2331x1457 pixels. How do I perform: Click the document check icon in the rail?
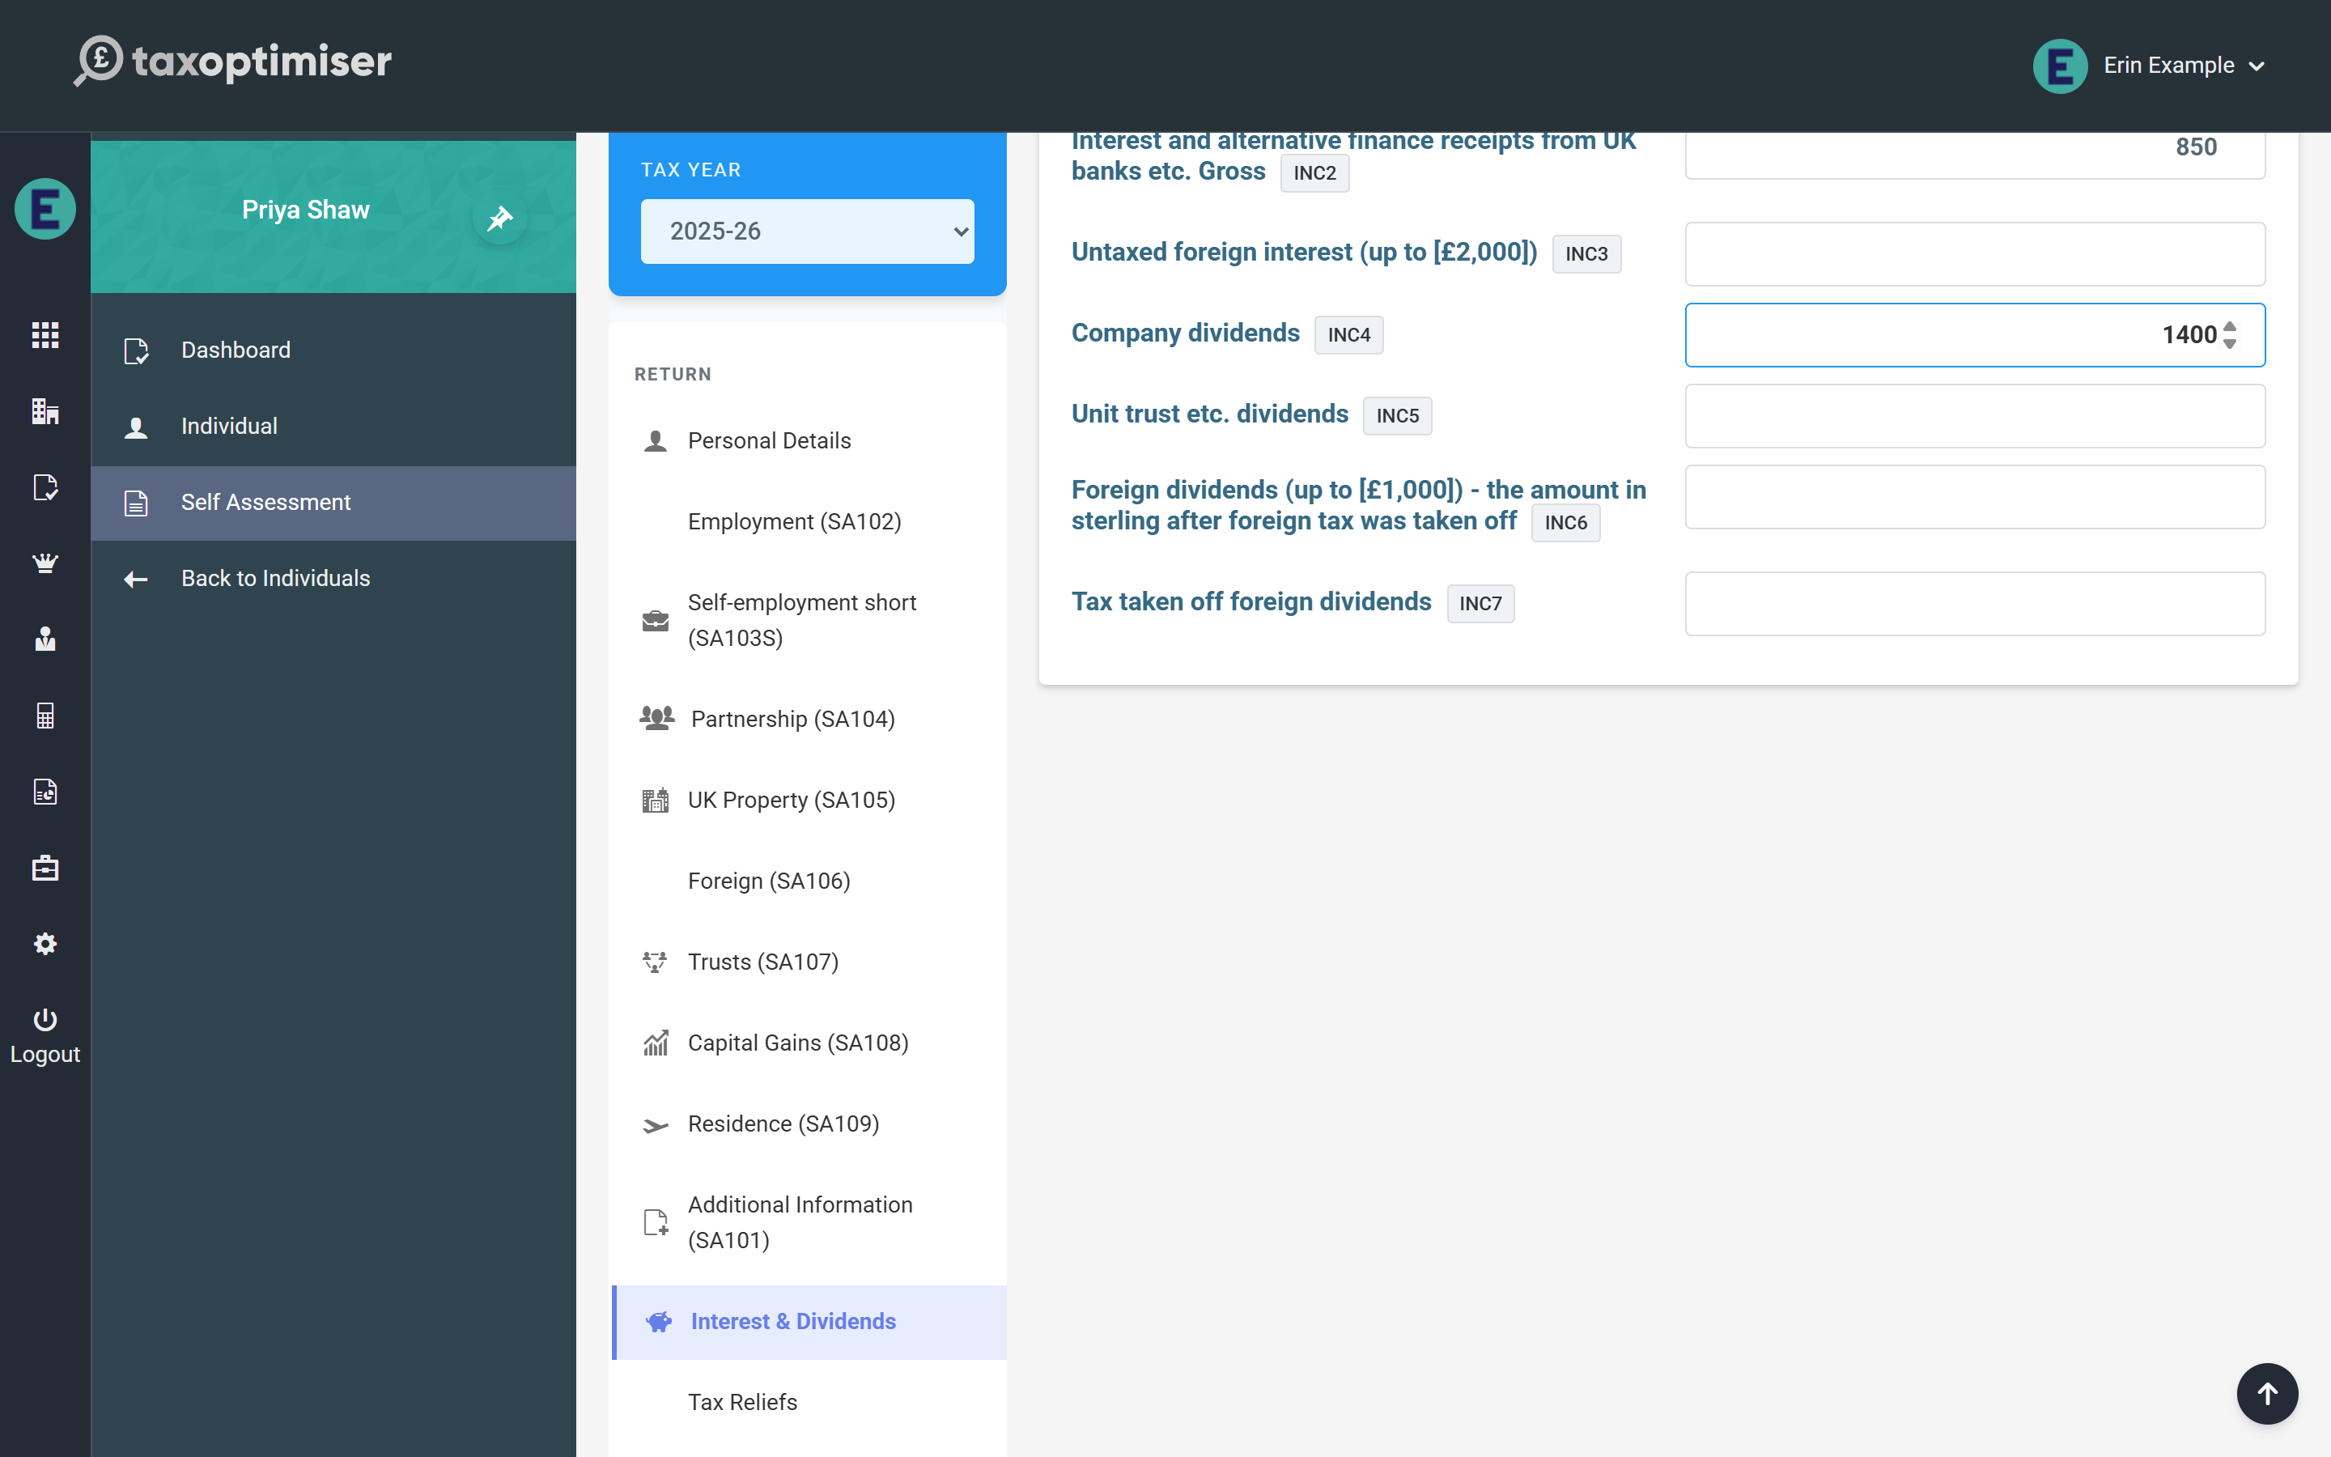pos(45,487)
